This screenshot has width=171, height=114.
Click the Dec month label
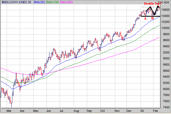[x=129, y=111]
